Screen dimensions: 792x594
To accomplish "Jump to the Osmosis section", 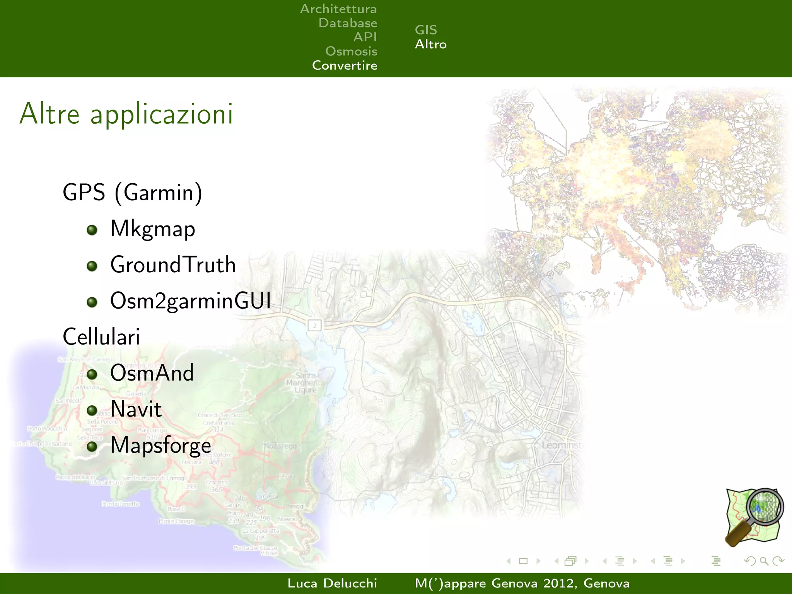I will pos(351,51).
